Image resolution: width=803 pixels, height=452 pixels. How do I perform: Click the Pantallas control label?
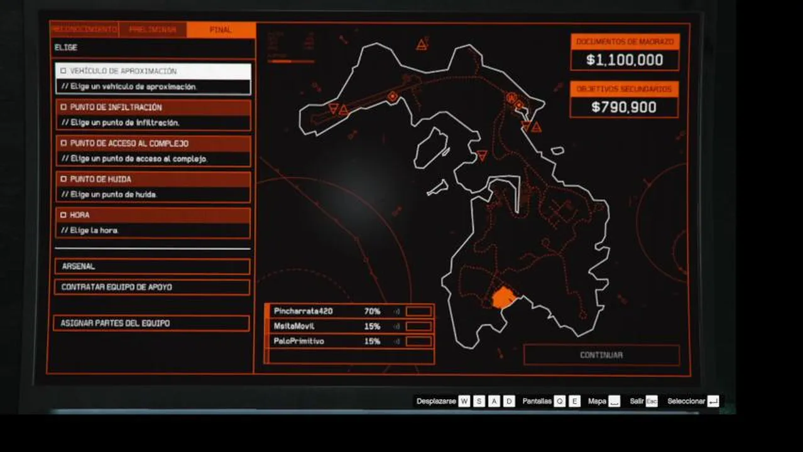[x=537, y=401]
